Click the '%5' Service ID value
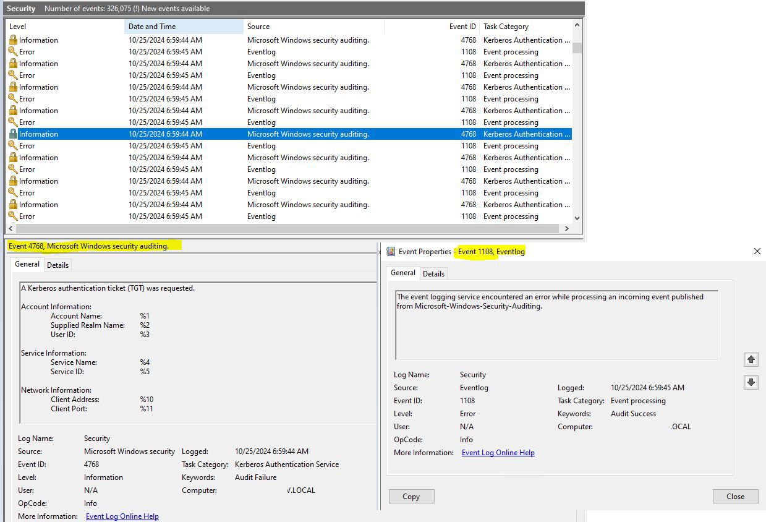The width and height of the screenshot is (766, 522). [145, 372]
